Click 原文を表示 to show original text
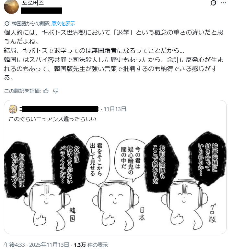 pyautogui.click(x=63, y=24)
